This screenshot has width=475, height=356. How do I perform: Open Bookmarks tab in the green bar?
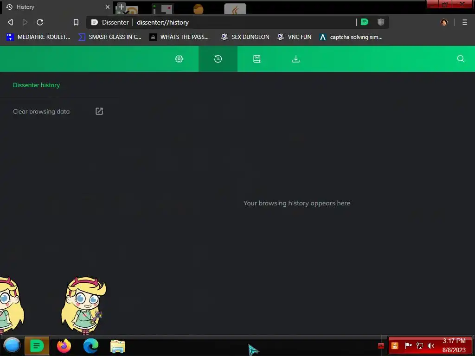pyautogui.click(x=257, y=59)
